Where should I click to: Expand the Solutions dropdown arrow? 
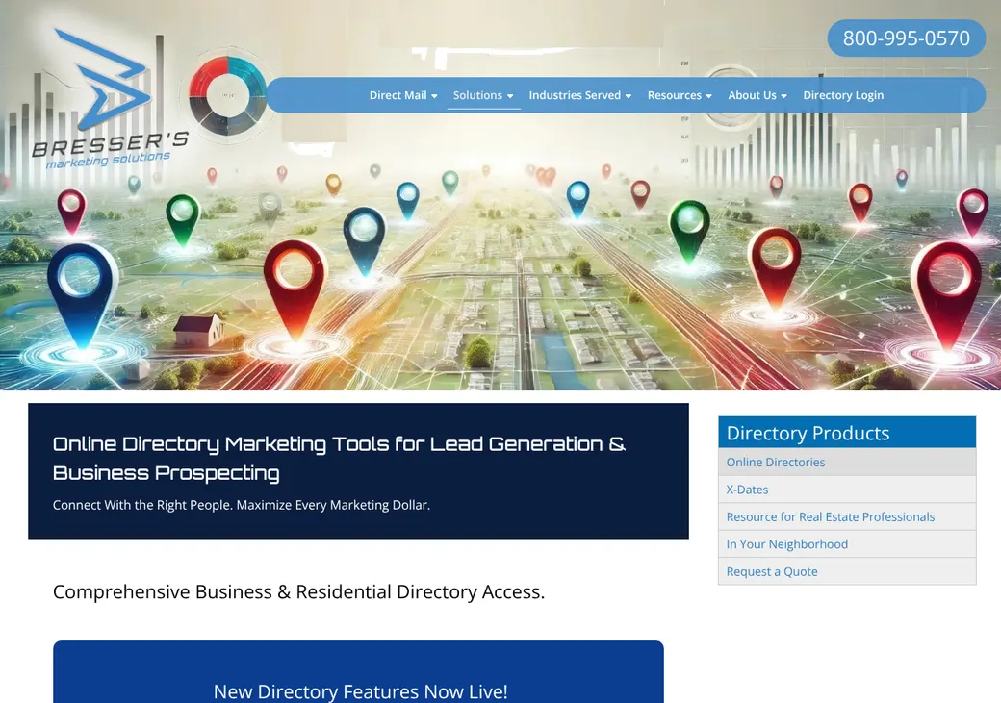pyautogui.click(x=510, y=96)
